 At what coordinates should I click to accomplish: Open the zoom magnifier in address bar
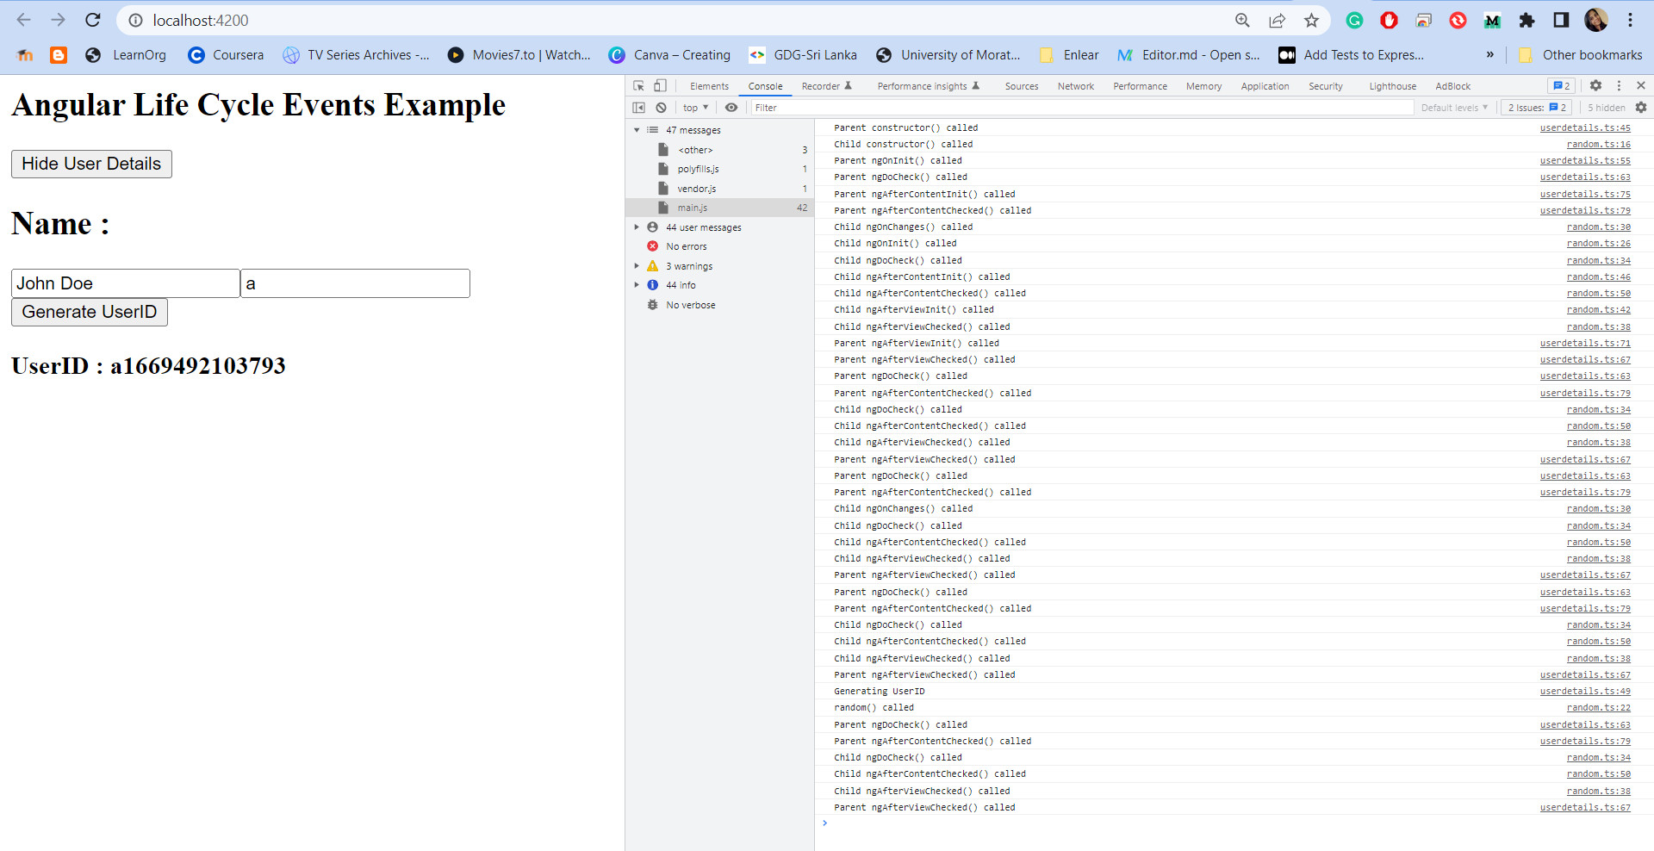tap(1242, 20)
